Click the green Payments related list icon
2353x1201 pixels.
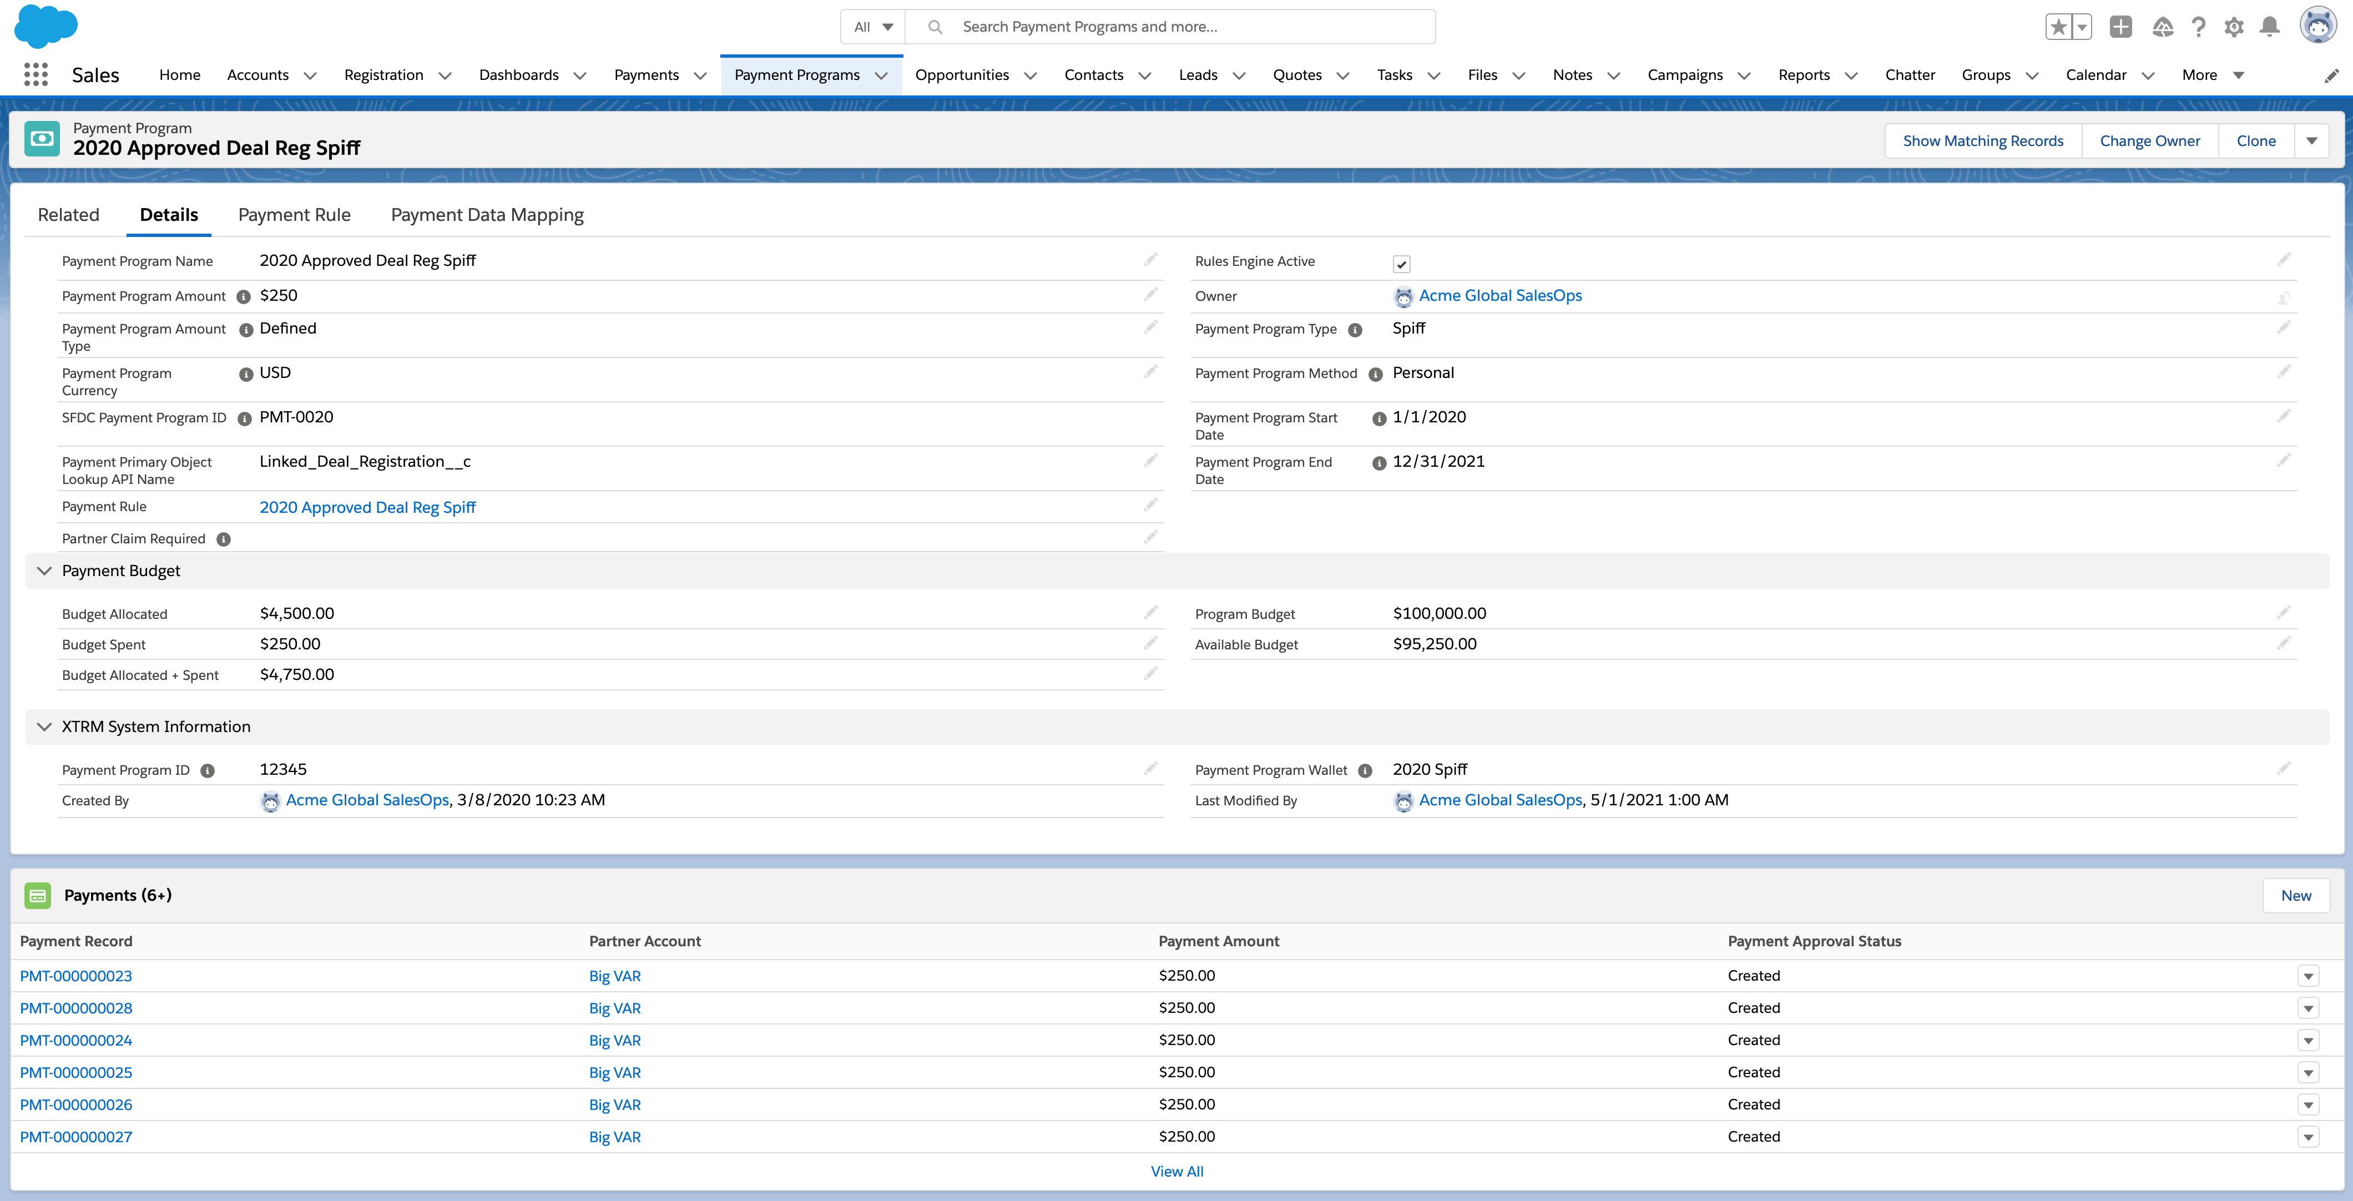coord(37,895)
